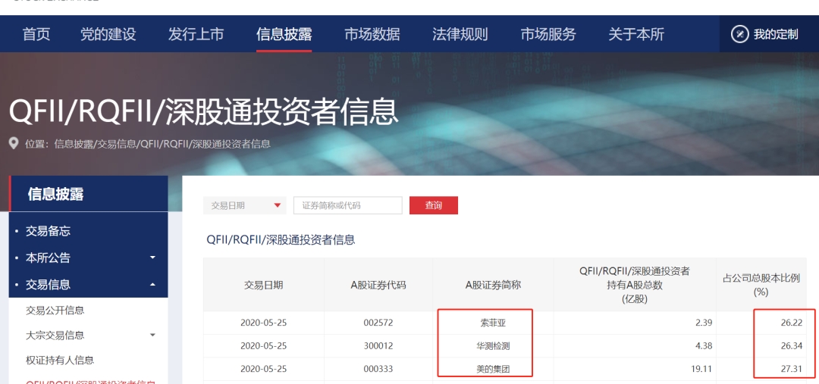The height and width of the screenshot is (384, 819).
Task: Open 权证持有人信息 sidebar link
Action: 60,360
